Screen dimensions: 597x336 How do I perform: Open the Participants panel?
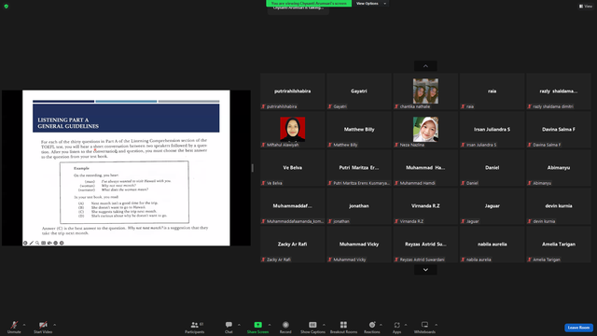click(195, 327)
